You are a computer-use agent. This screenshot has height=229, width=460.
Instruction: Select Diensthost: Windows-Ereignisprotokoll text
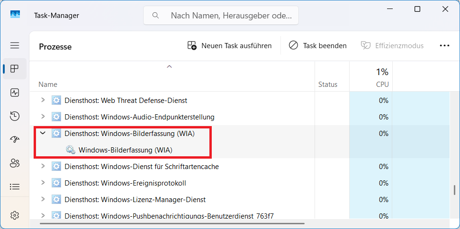tap(125, 183)
